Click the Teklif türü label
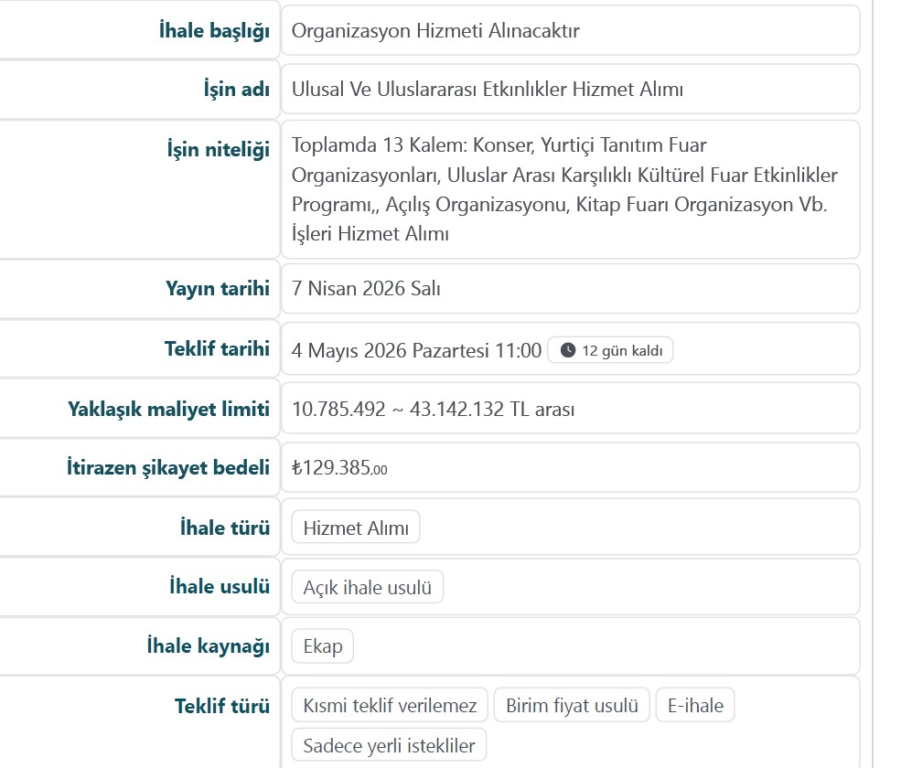 tap(222, 706)
